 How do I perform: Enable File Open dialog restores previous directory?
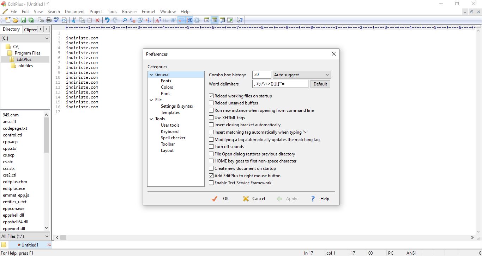tap(211, 154)
